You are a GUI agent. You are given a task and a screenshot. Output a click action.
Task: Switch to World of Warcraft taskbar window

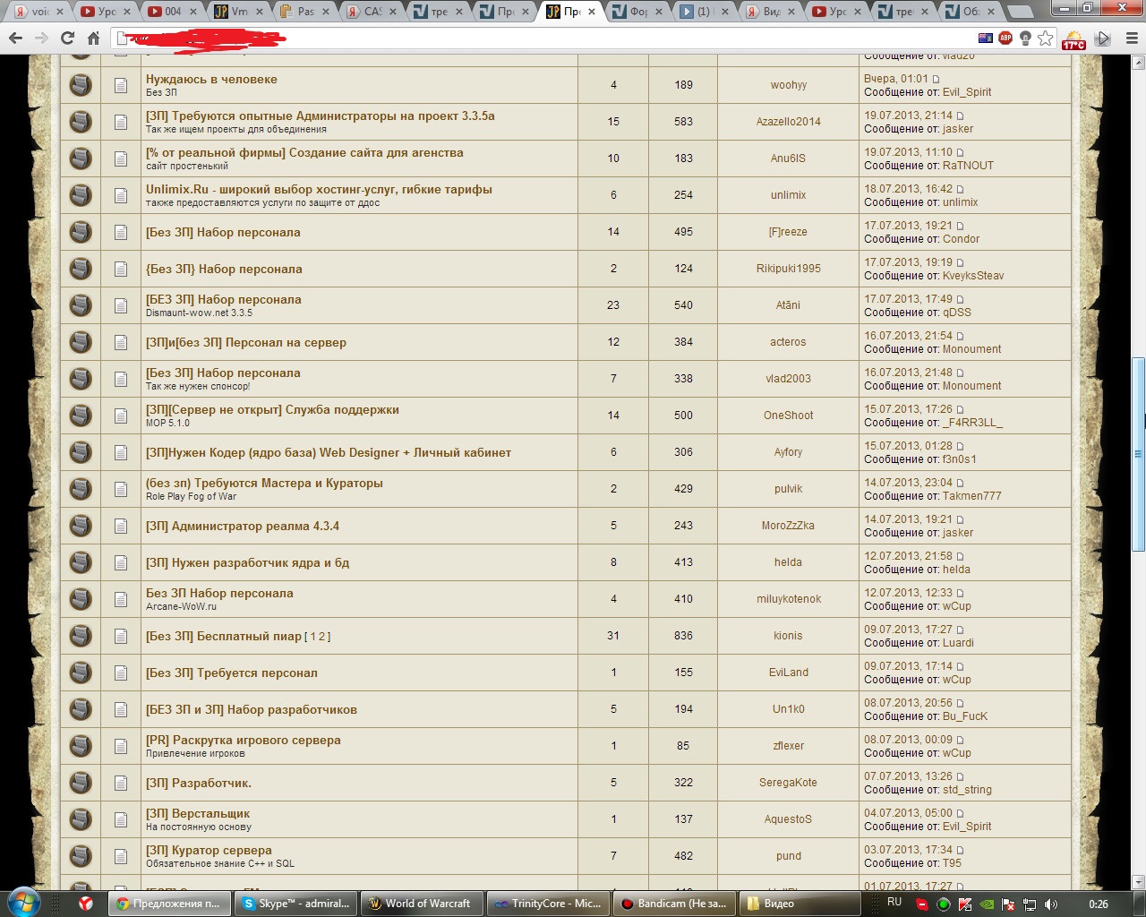click(x=421, y=904)
